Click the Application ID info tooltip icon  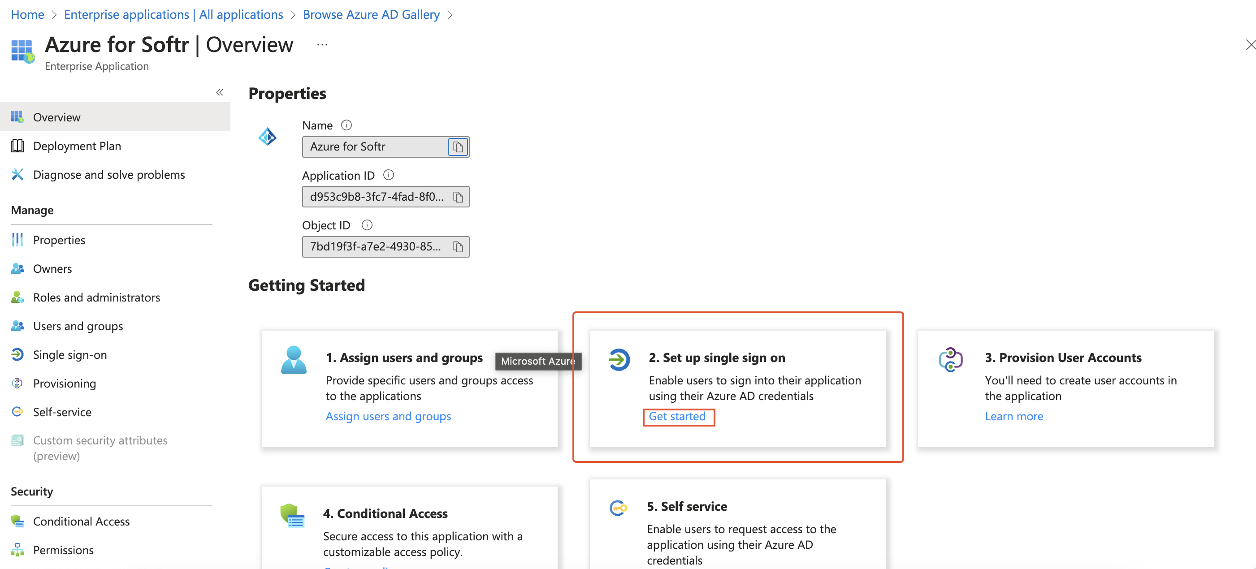point(389,175)
